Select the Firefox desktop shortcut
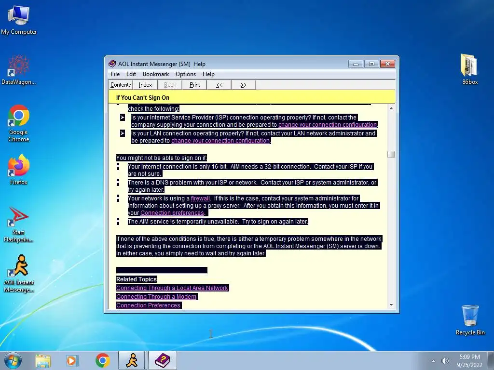This screenshot has height=370, width=494. click(19, 170)
